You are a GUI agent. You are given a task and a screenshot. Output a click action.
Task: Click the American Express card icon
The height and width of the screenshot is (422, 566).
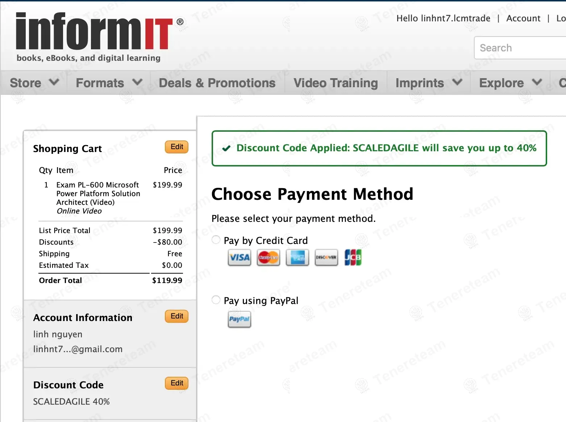pos(297,258)
